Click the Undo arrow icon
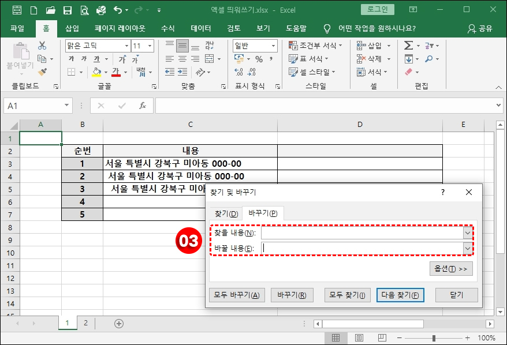Image resolution: width=507 pixels, height=345 pixels. [118, 10]
